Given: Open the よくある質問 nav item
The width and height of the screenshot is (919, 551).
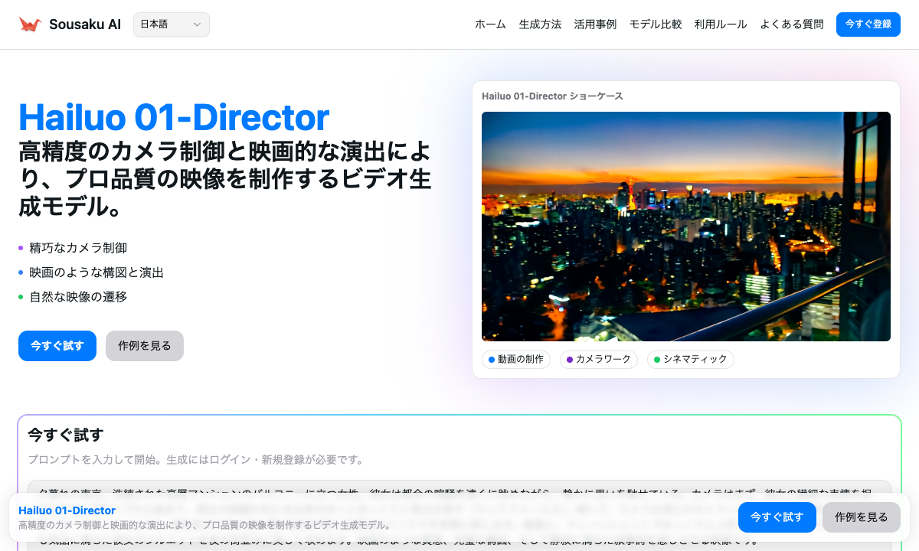Looking at the screenshot, I should (792, 24).
